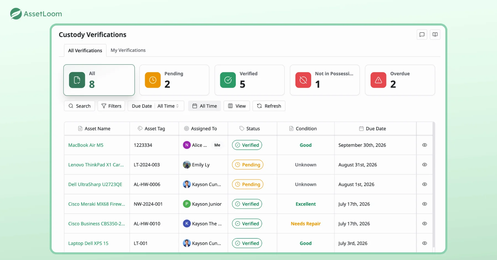Click the orange Pending clock icon
497x260 pixels.
point(153,80)
